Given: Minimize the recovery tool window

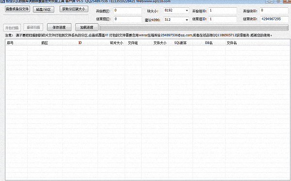Looking at the screenshot, I should [269, 1].
